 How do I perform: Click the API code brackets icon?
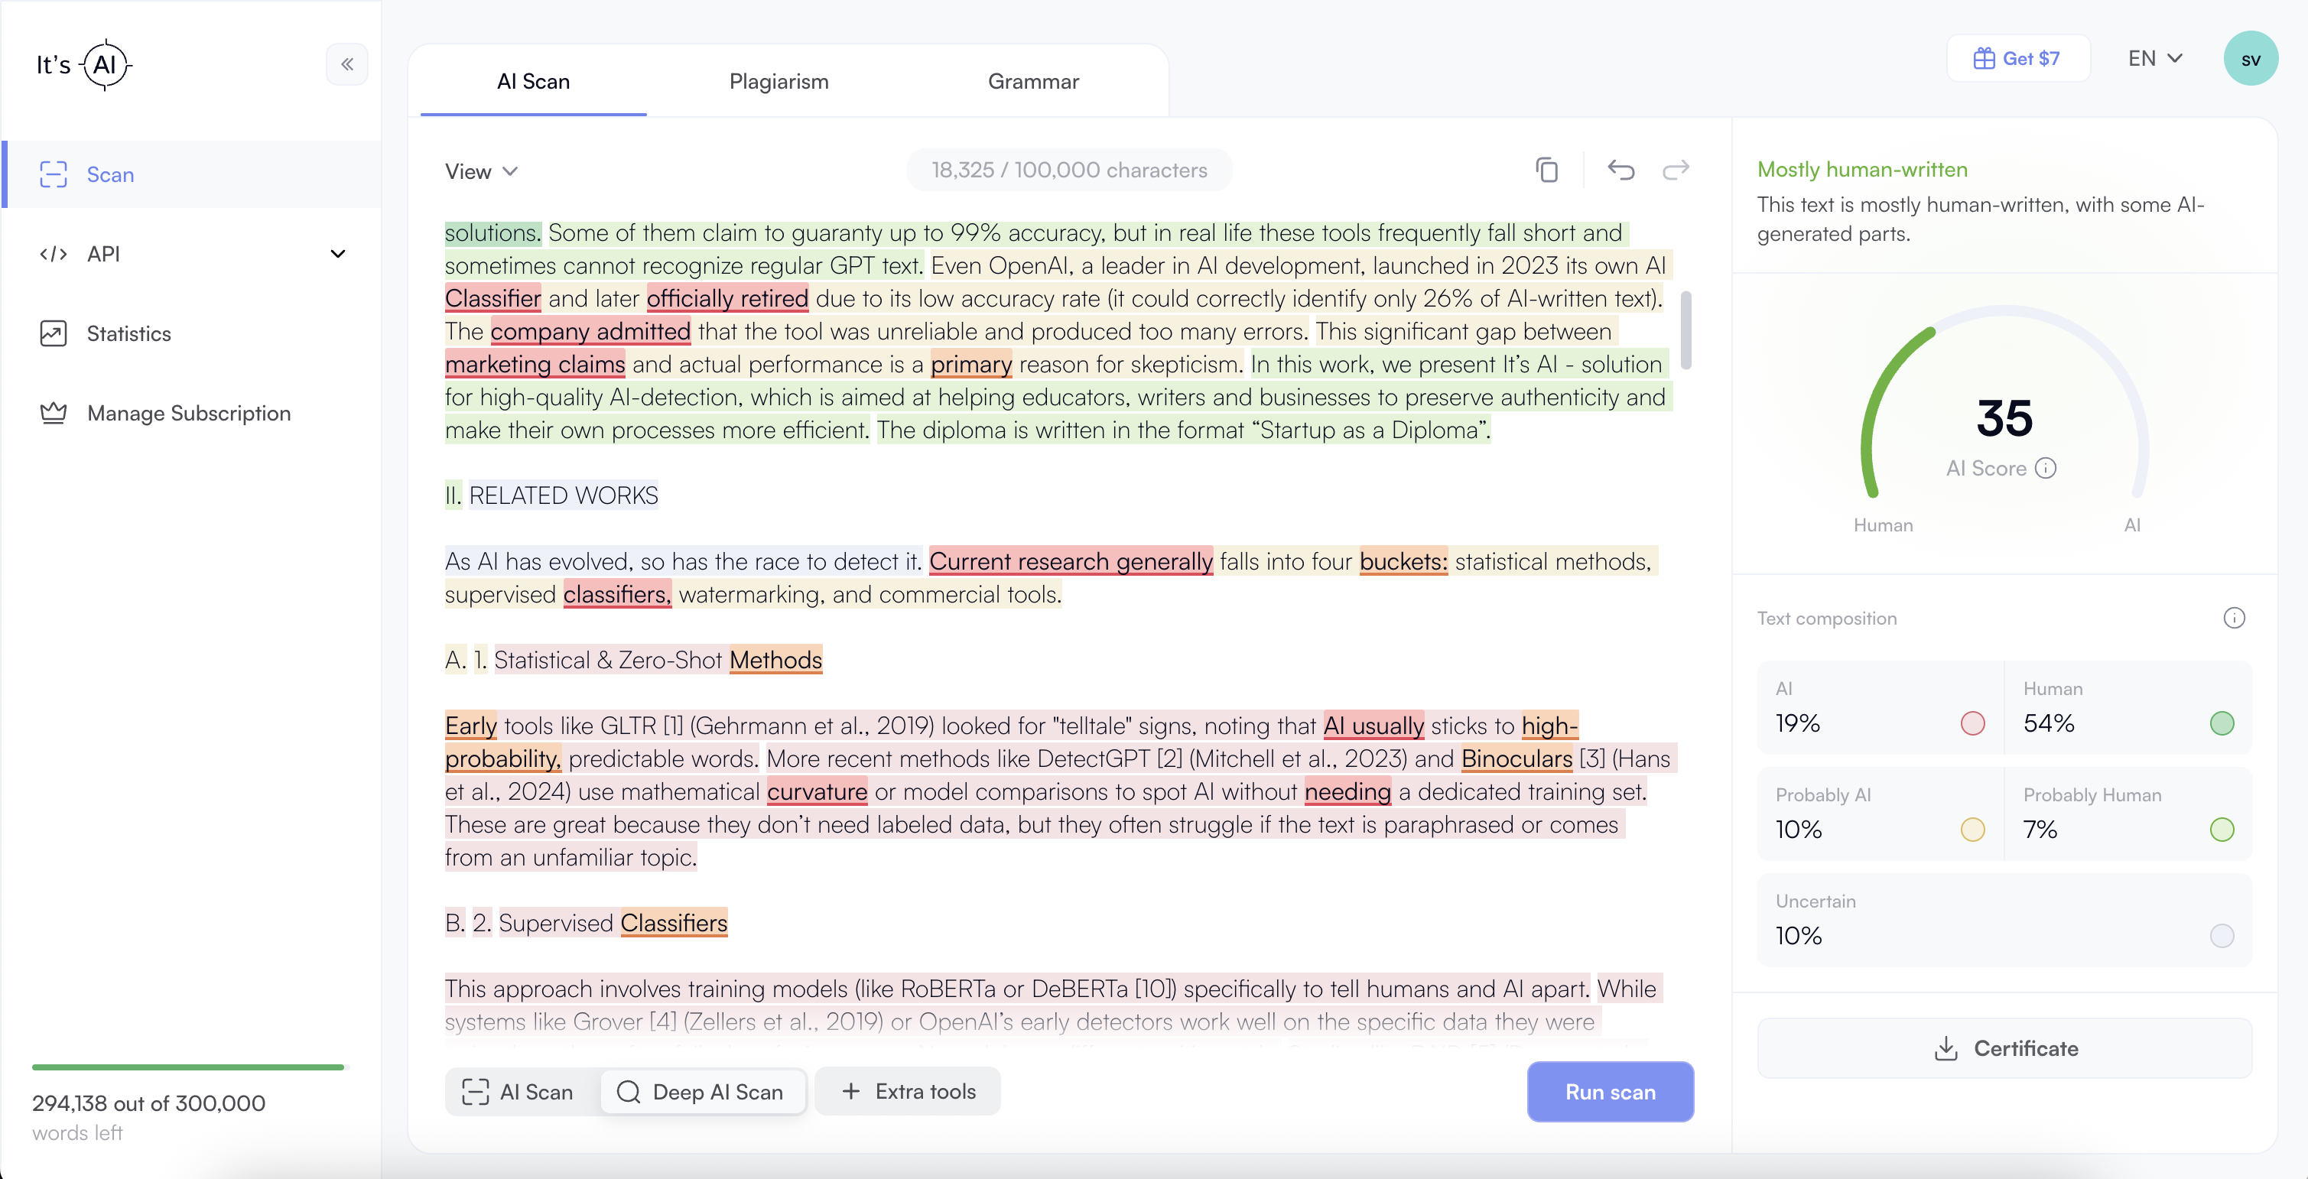(x=53, y=255)
